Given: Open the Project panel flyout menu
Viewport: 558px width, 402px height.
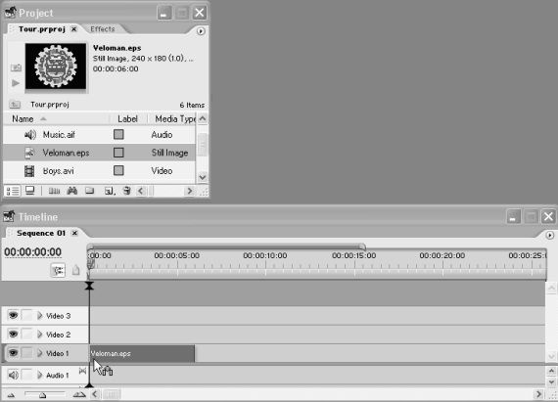Looking at the screenshot, I should 201,31.
